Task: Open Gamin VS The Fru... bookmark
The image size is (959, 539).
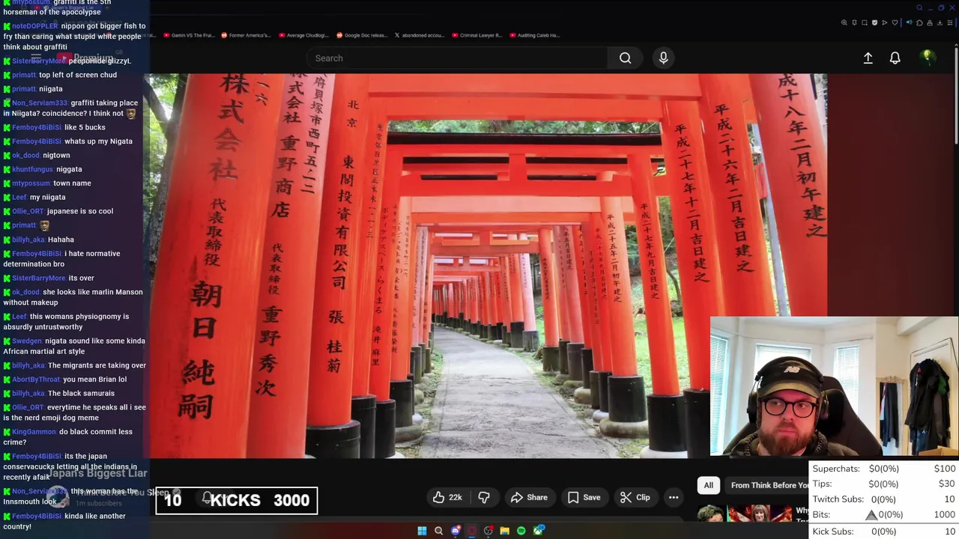Action: pos(188,35)
